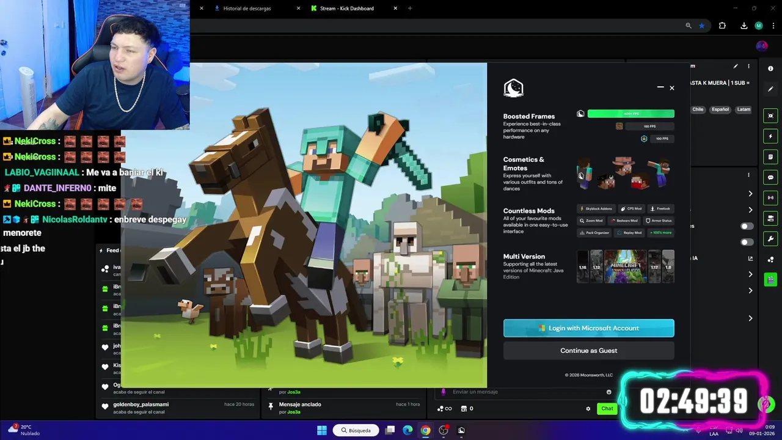Image resolution: width=782 pixels, height=440 pixels.
Task: Click the Freelook mod chip
Action: point(660,208)
